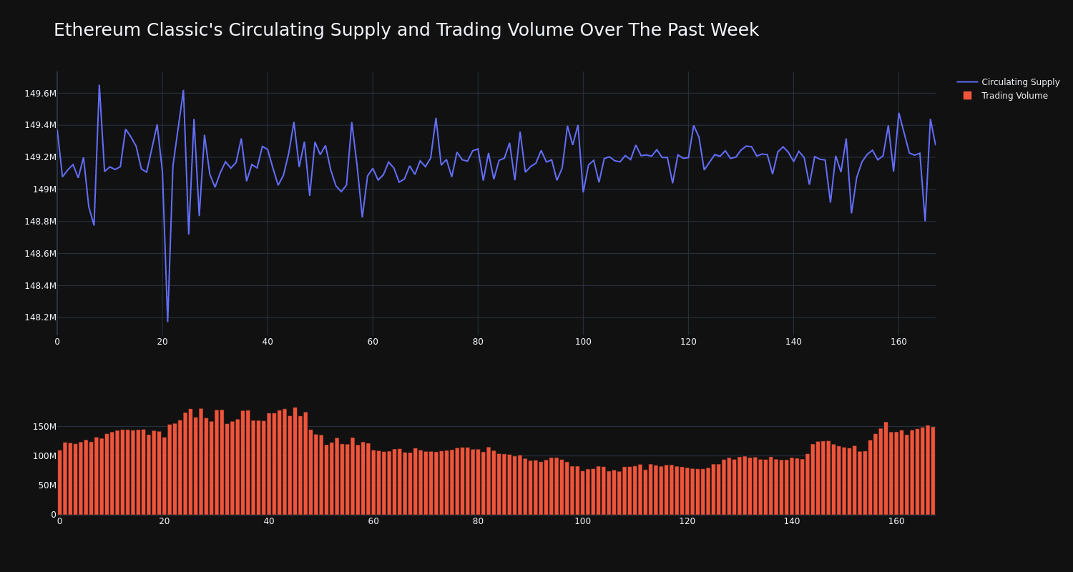
Task: Click the 100M label on volume chart
Action: pos(44,456)
